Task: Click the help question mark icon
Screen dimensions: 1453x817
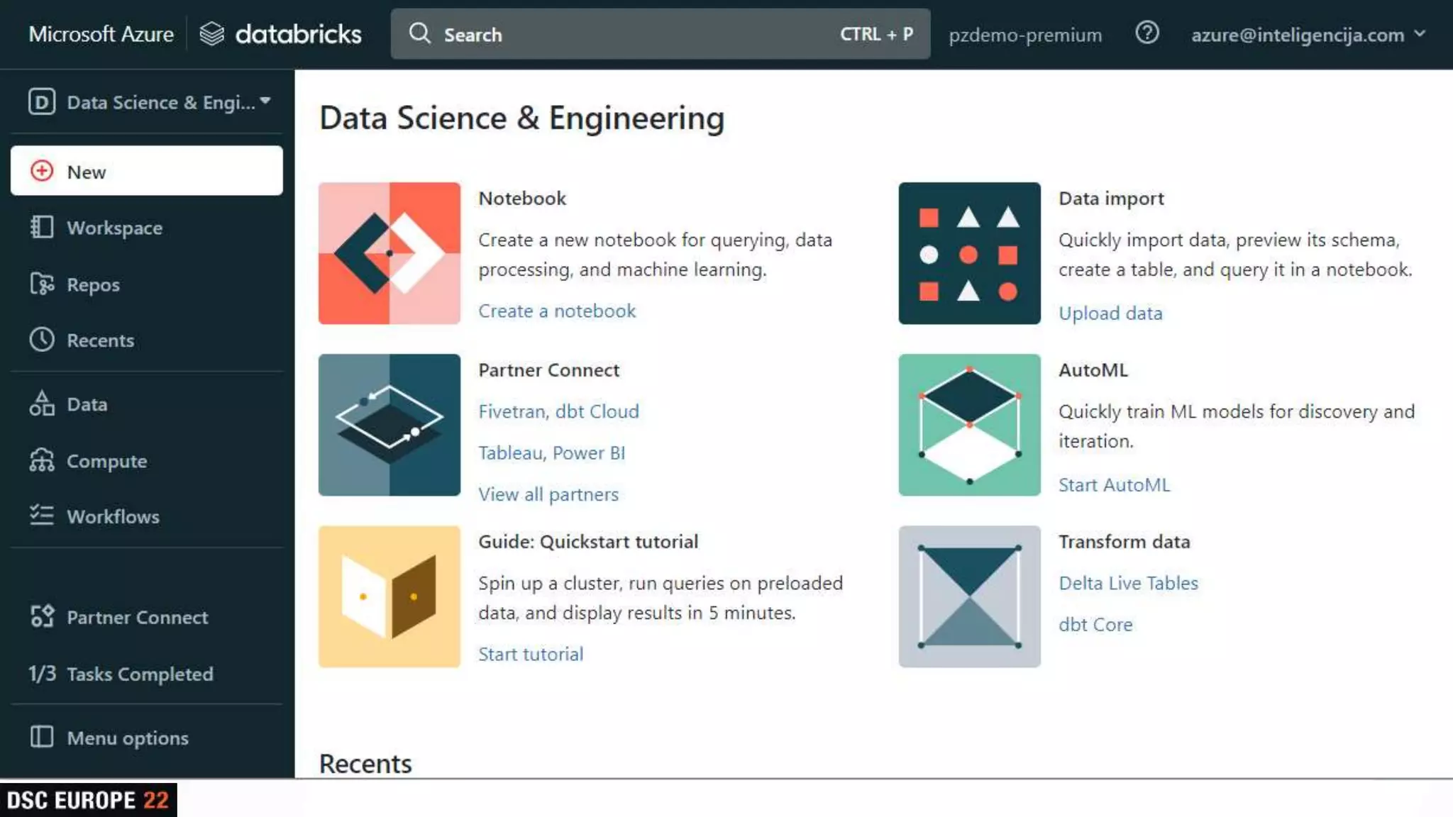Action: (x=1147, y=33)
